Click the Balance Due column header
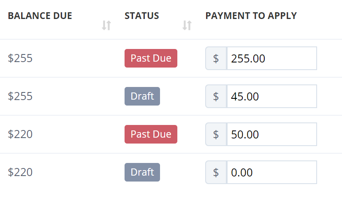 [40, 16]
